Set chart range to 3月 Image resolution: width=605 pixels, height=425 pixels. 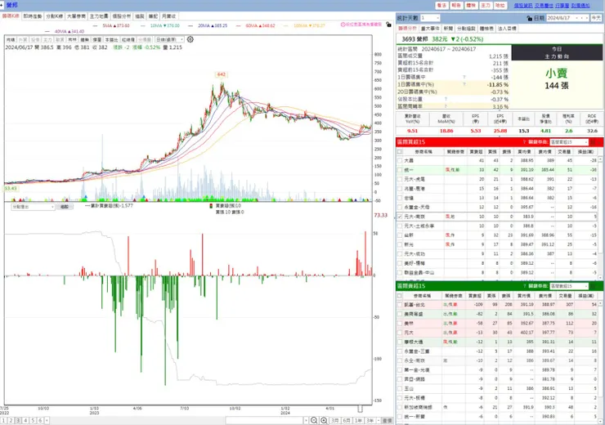(335, 420)
